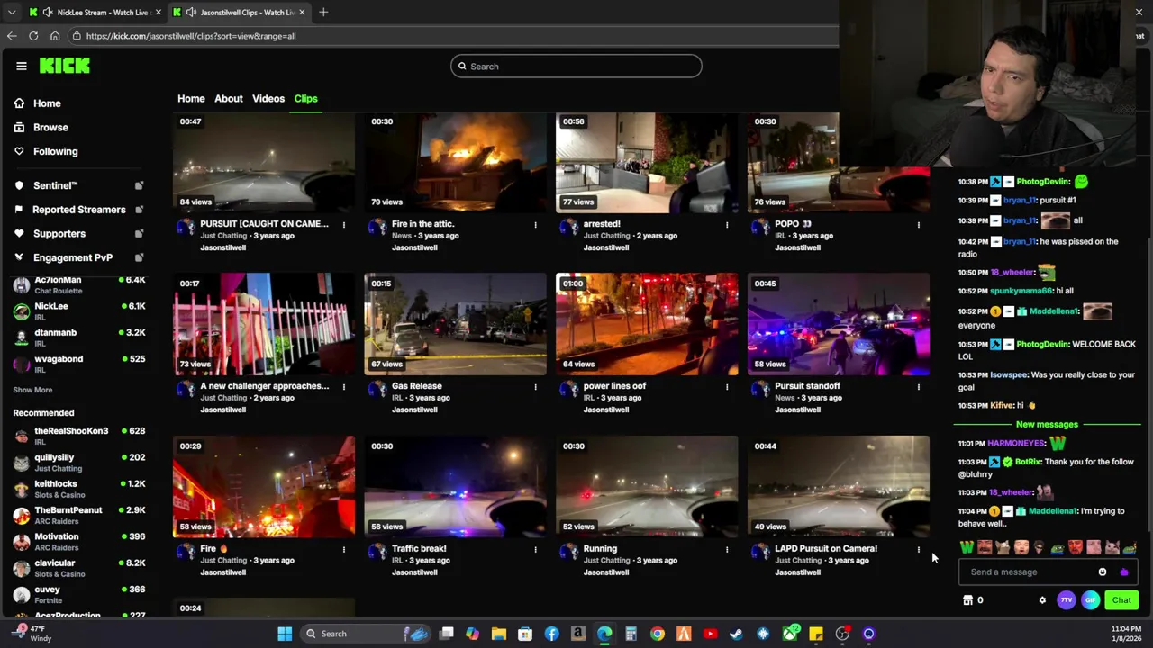Open options menu for POPO clip
The width and height of the screenshot is (1153, 648).
(x=919, y=224)
